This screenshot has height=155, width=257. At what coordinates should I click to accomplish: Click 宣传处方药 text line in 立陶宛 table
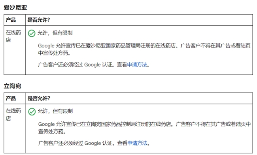point(52,132)
